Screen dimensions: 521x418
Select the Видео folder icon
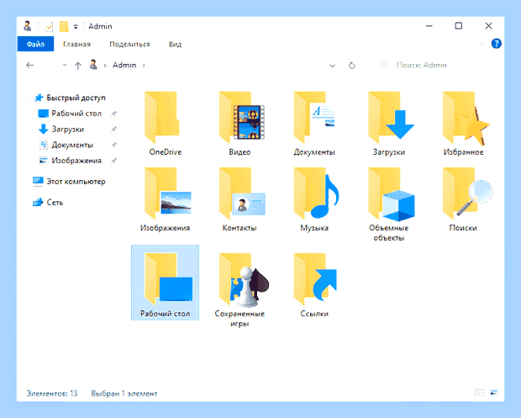[241, 118]
